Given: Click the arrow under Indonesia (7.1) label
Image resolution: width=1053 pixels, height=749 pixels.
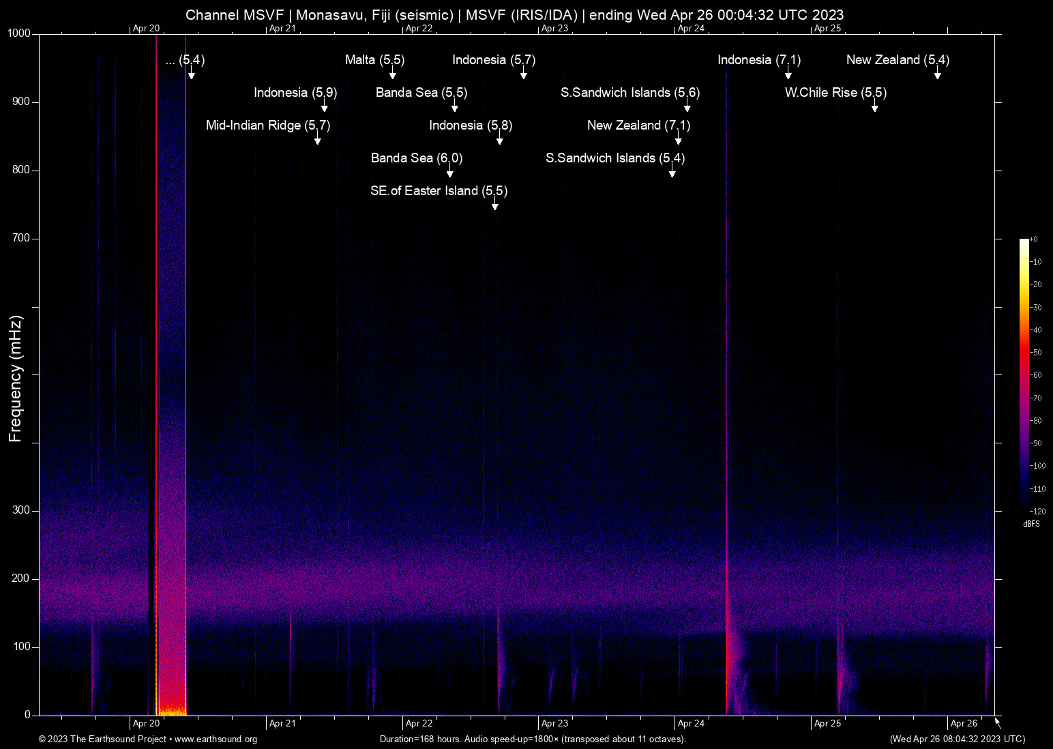Looking at the screenshot, I should coord(788,73).
